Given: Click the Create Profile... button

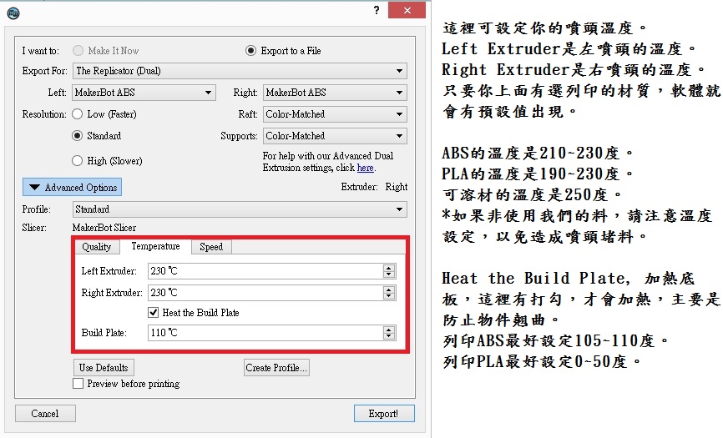Looking at the screenshot, I should [276, 368].
